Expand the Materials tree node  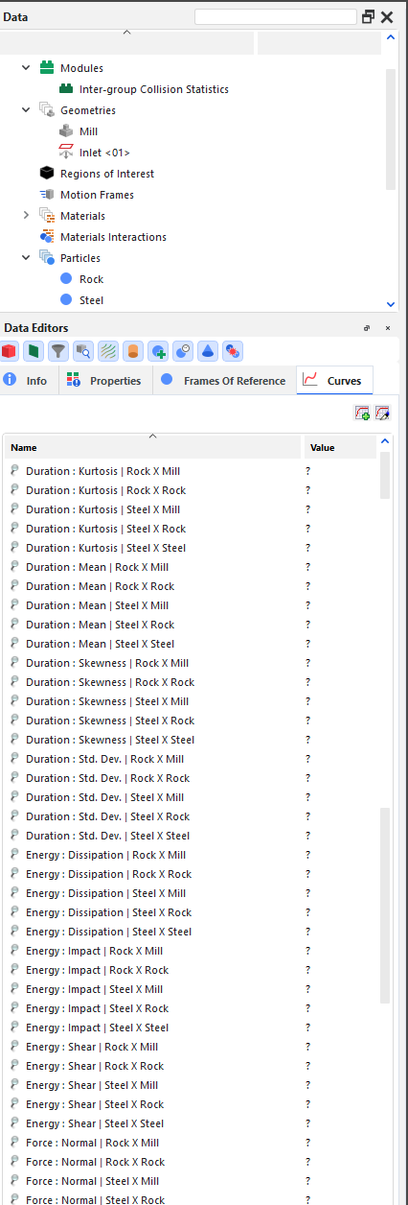pos(26,216)
